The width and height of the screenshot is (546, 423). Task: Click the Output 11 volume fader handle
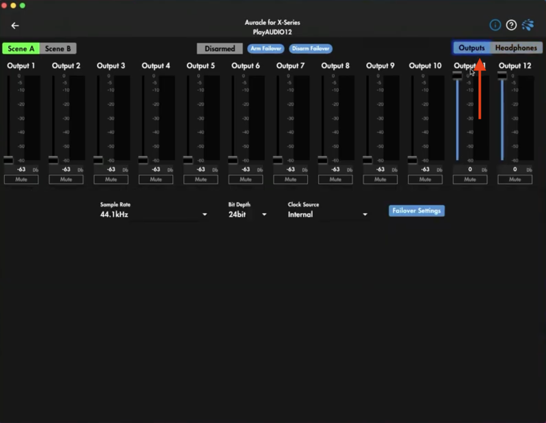458,76
